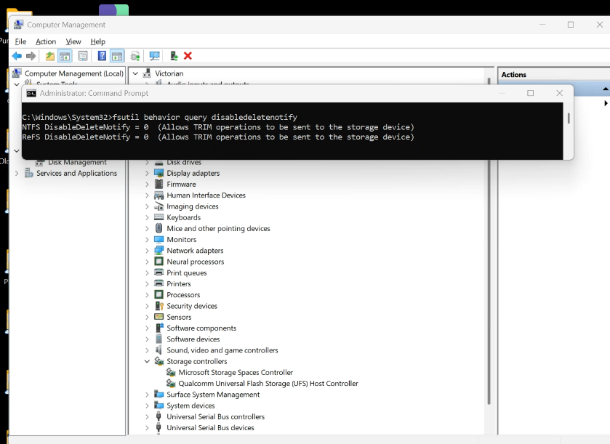Select Qualcomm Universal Flash Storage Host Controller
The image size is (610, 444).
coord(268,384)
